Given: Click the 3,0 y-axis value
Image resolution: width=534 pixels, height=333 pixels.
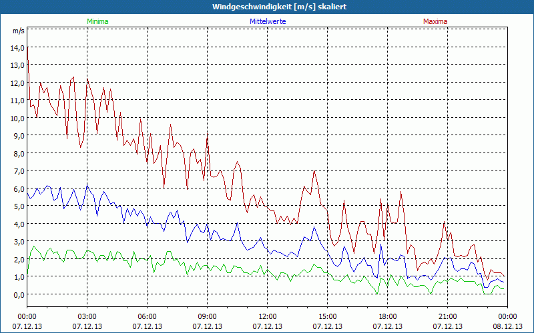Looking at the screenshot, I should tap(19, 242).
